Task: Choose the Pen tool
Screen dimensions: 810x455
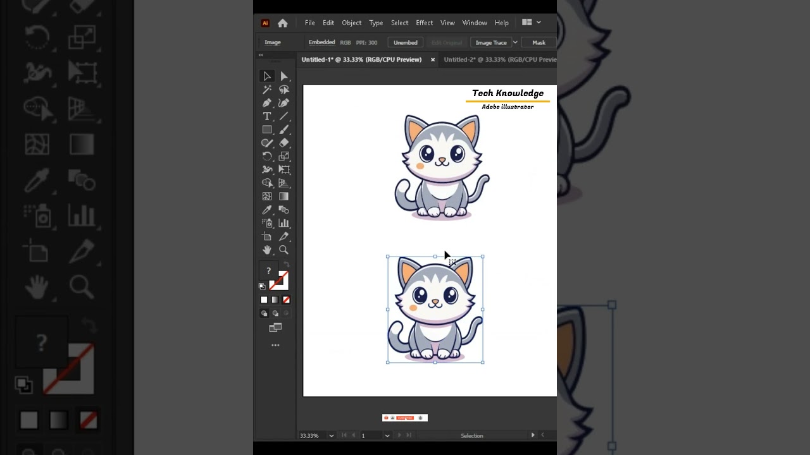Action: click(267, 102)
